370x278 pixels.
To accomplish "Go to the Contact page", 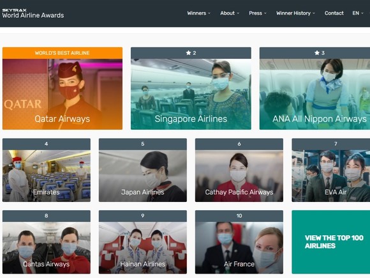I will point(334,13).
